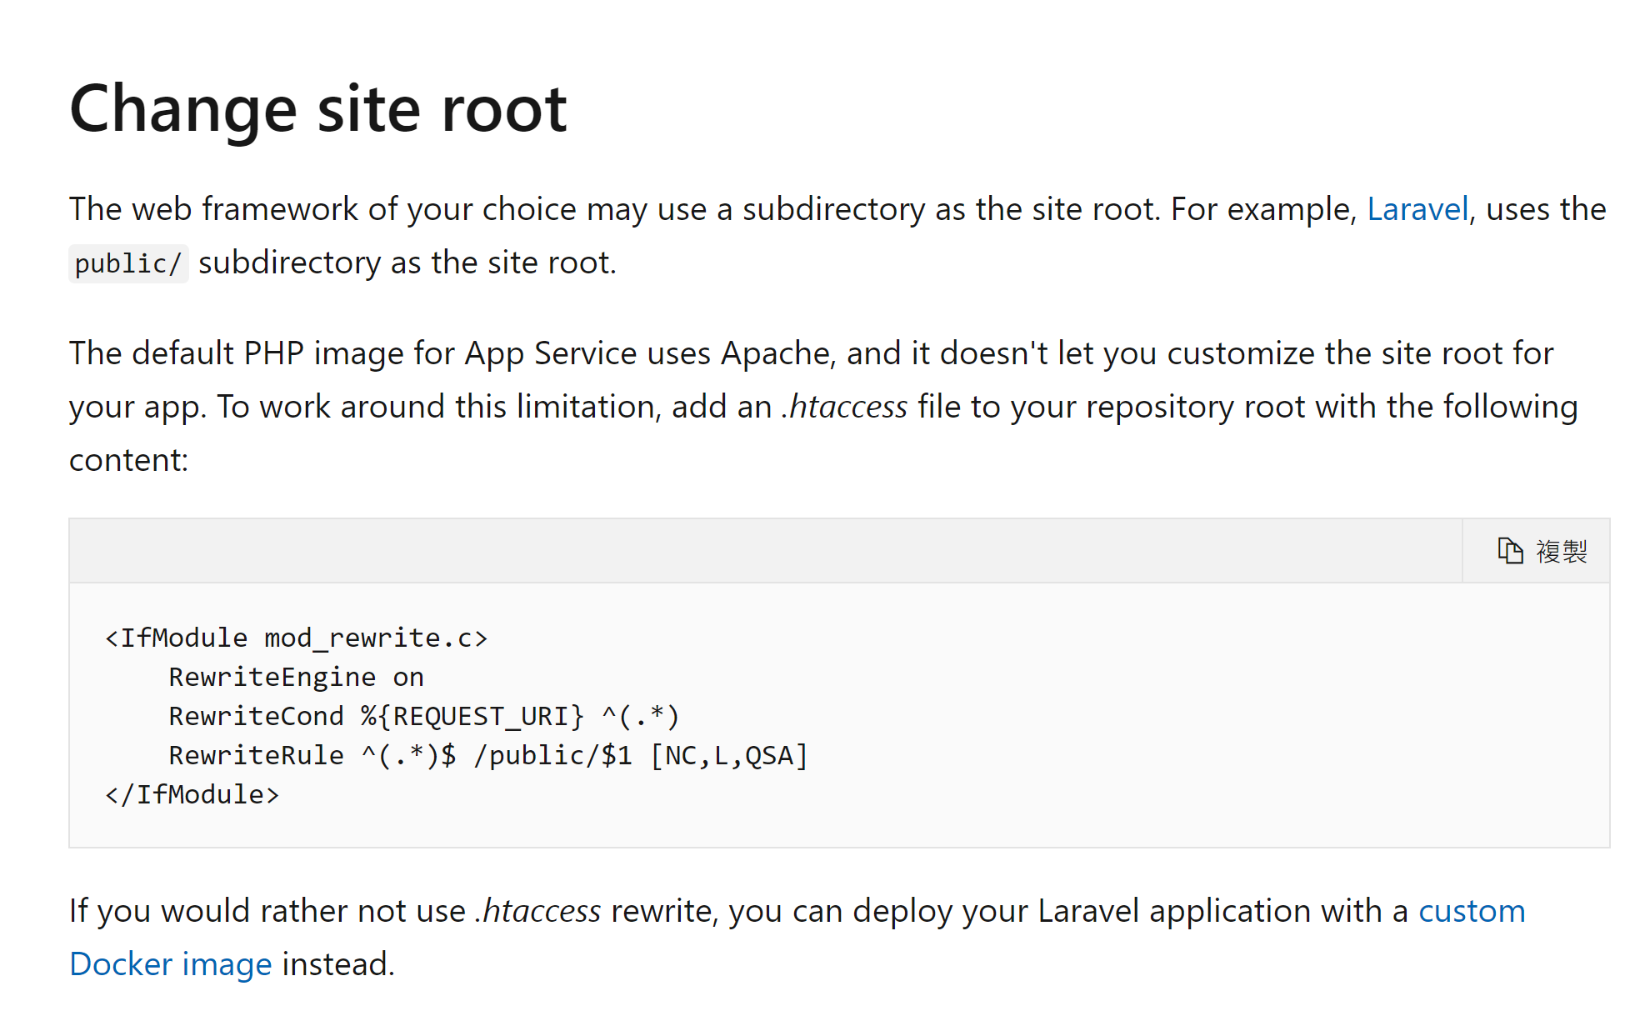Click 'RewriteRule' in the code block
This screenshot has width=1650, height=1016.
point(256,756)
